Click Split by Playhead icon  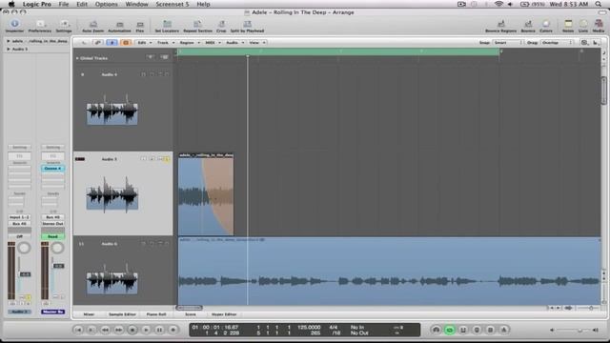tap(247, 24)
